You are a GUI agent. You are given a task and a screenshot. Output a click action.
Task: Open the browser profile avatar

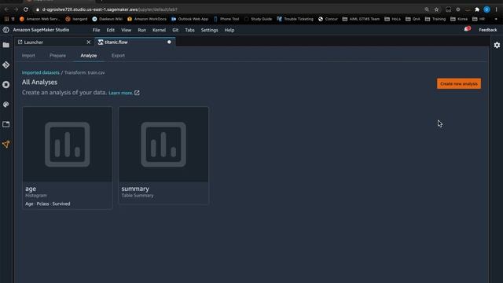(486, 9)
